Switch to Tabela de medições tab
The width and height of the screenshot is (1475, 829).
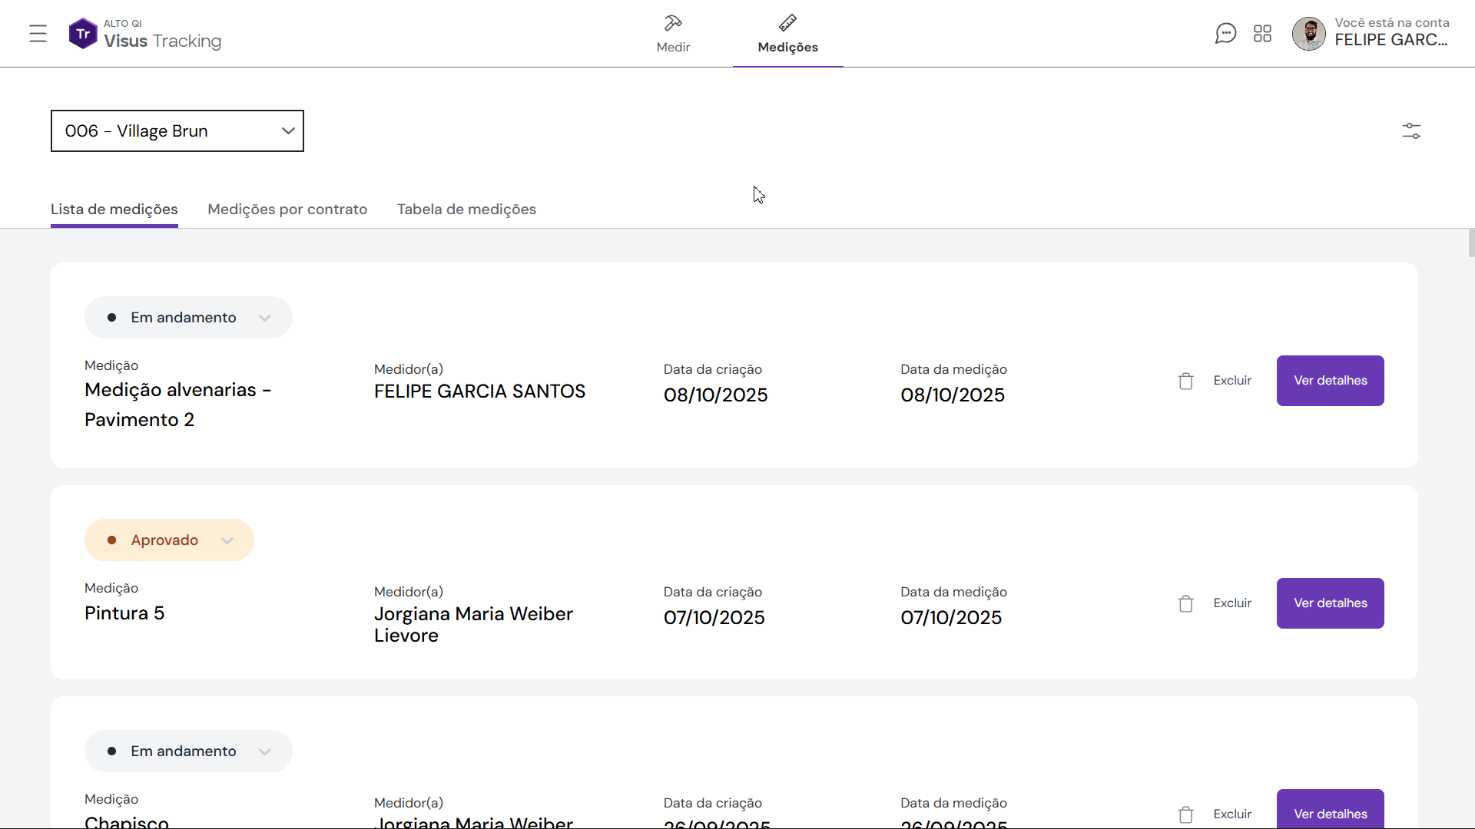point(466,210)
